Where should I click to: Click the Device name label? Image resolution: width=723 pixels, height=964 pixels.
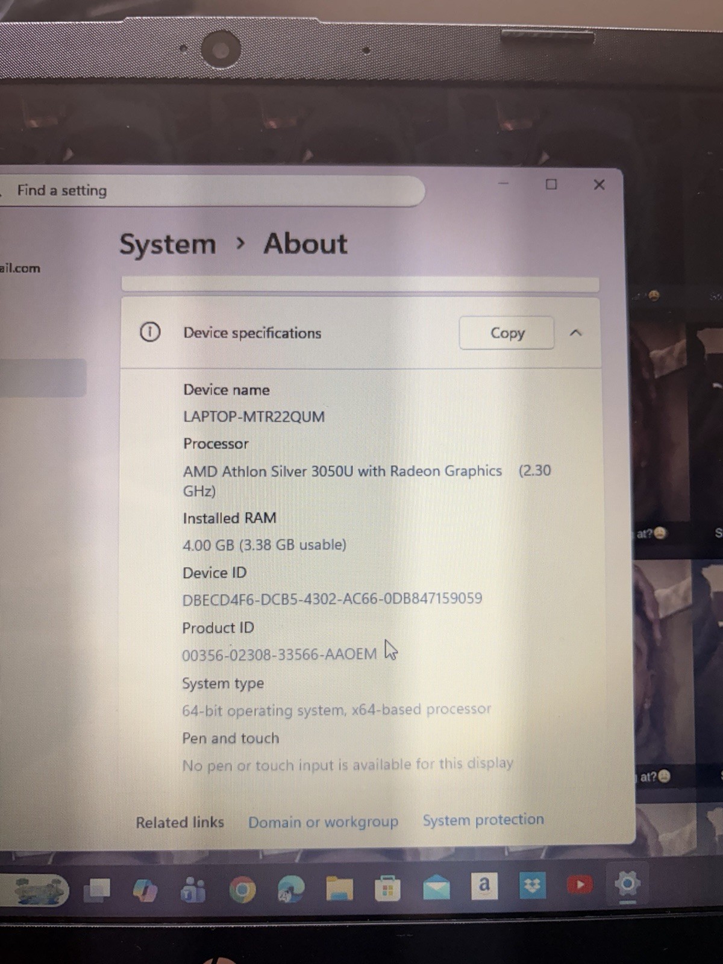coord(227,390)
